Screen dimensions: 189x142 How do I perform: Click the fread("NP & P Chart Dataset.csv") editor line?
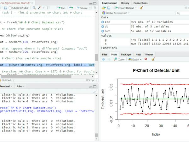pyautogui.click(x=32, y=22)
